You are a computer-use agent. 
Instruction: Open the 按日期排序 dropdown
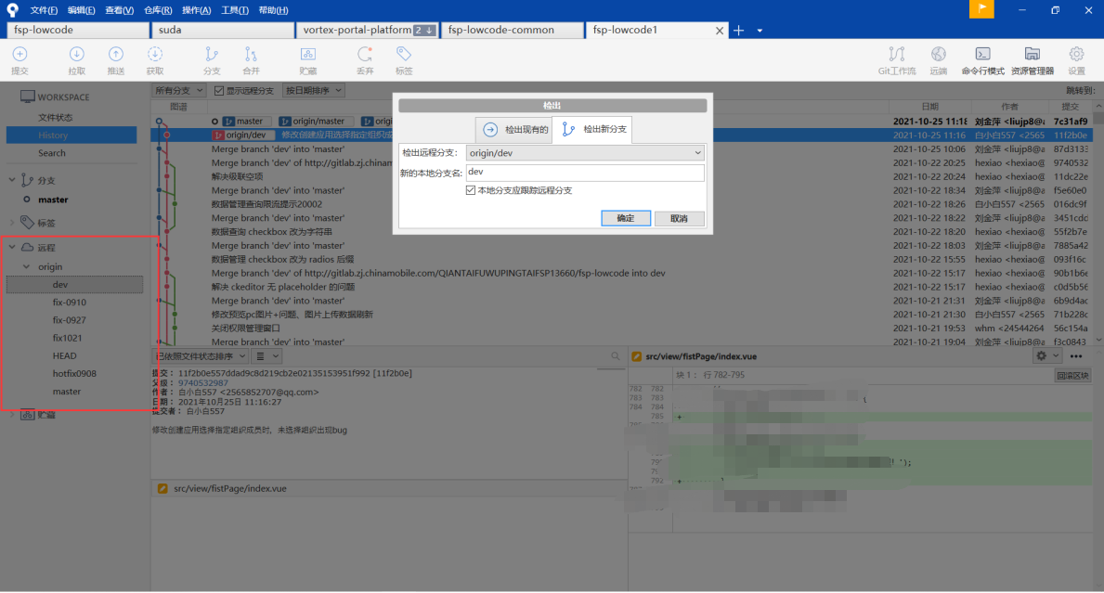[313, 91]
